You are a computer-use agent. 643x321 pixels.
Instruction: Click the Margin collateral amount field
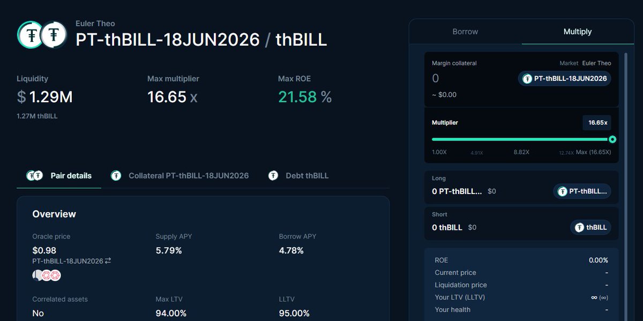[472, 79]
